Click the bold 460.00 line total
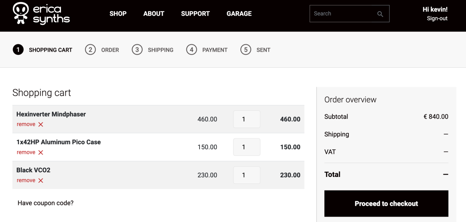The image size is (466, 222). 290,119
